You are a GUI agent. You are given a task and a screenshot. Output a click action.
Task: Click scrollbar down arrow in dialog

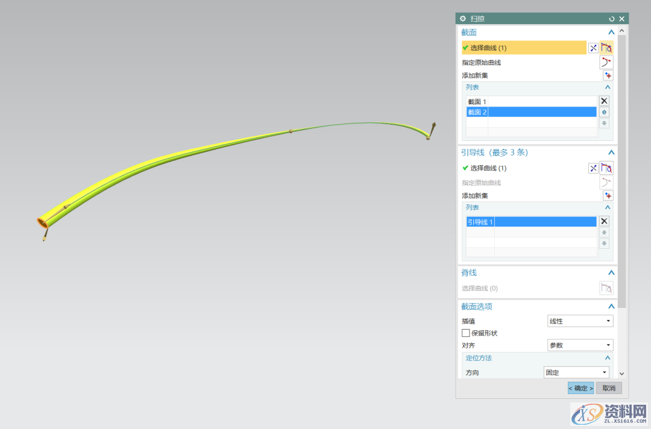pos(622,374)
